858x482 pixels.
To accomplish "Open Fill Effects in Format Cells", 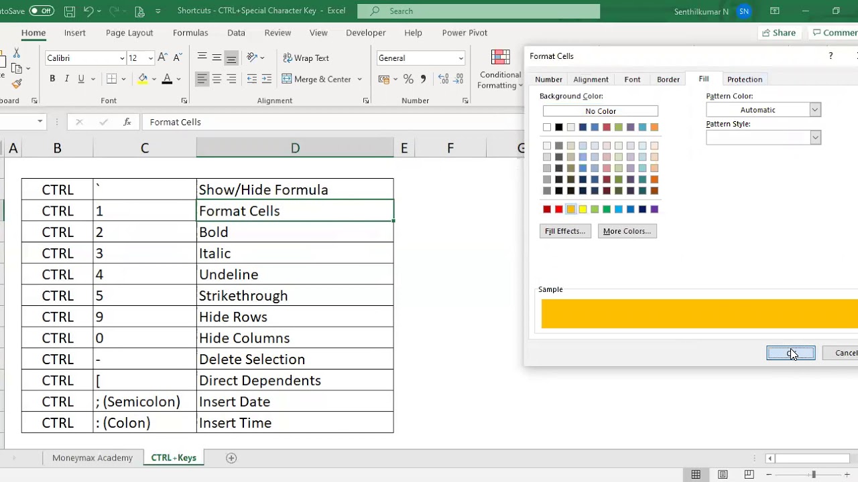I will (565, 231).
